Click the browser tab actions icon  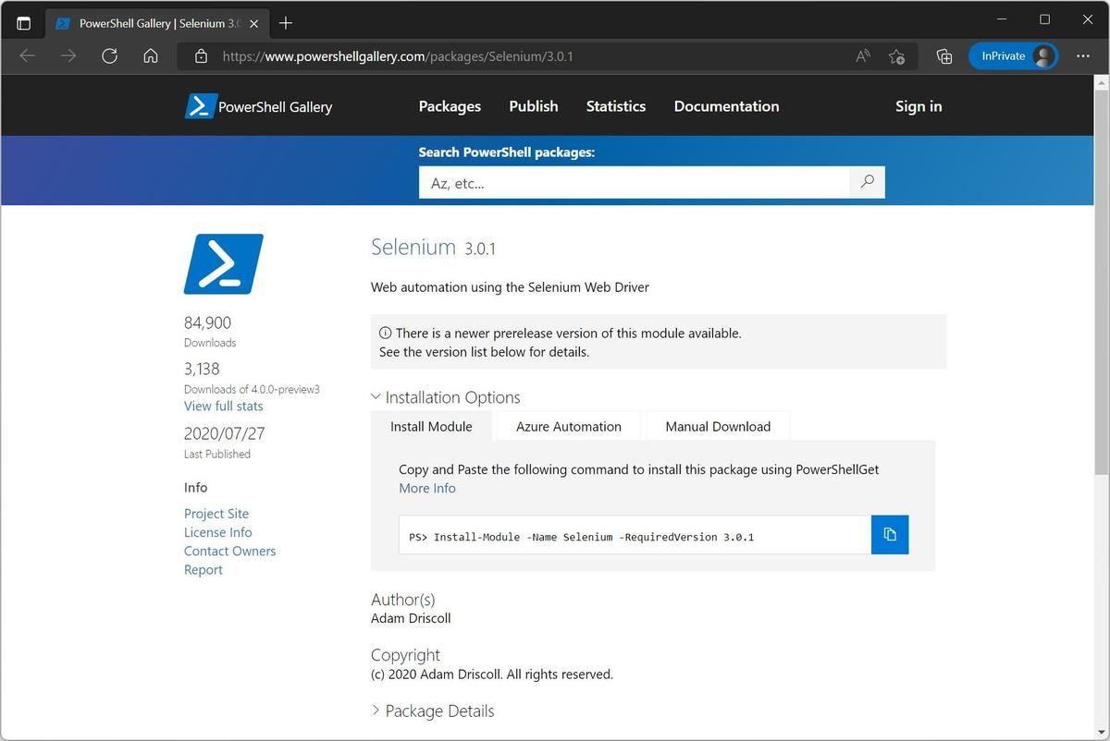click(x=24, y=23)
